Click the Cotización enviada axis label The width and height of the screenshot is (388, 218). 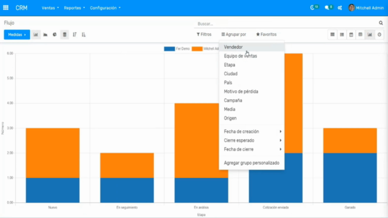276,207
